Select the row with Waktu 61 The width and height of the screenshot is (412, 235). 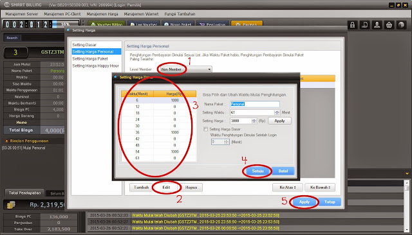pyautogui.click(x=158, y=158)
